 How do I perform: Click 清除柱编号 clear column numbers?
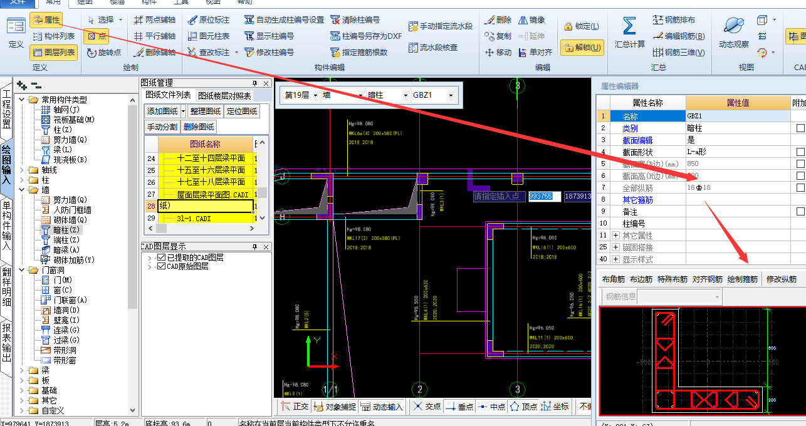355,20
